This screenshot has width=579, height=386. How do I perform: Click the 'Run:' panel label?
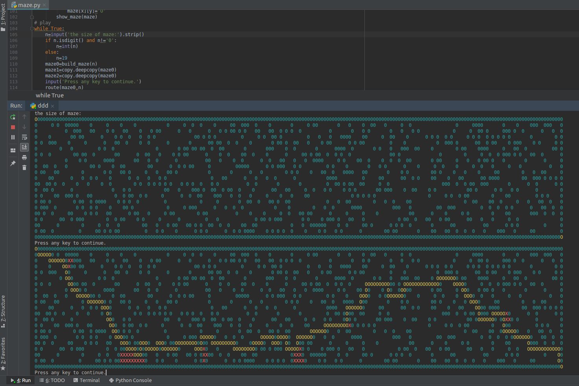click(x=17, y=106)
